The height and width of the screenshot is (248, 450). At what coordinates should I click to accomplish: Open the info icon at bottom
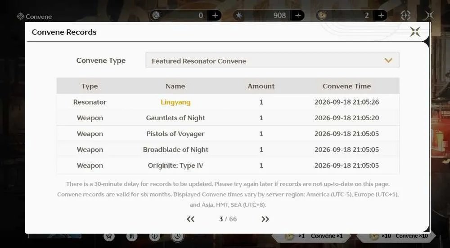coord(155,236)
